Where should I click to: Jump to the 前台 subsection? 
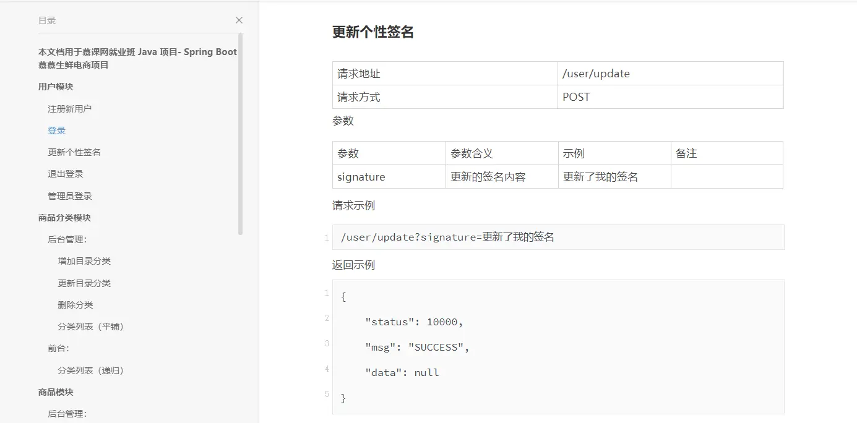pyautogui.click(x=58, y=348)
